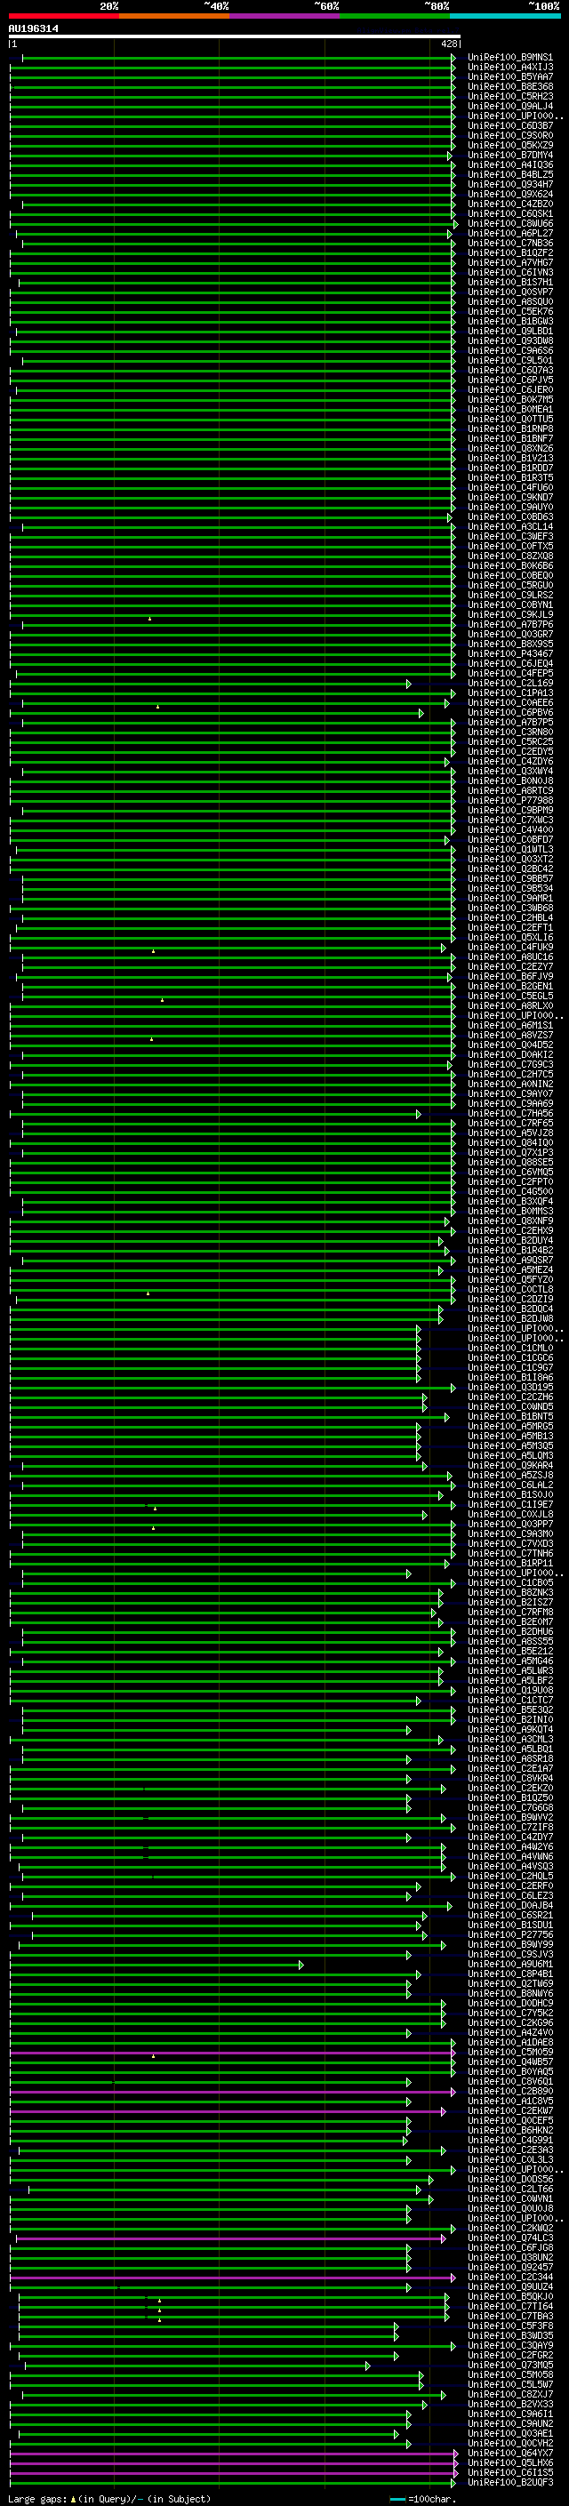Click hit UniRef100_C4FEP5
The width and height of the screenshot is (569, 2506).
click(x=509, y=673)
